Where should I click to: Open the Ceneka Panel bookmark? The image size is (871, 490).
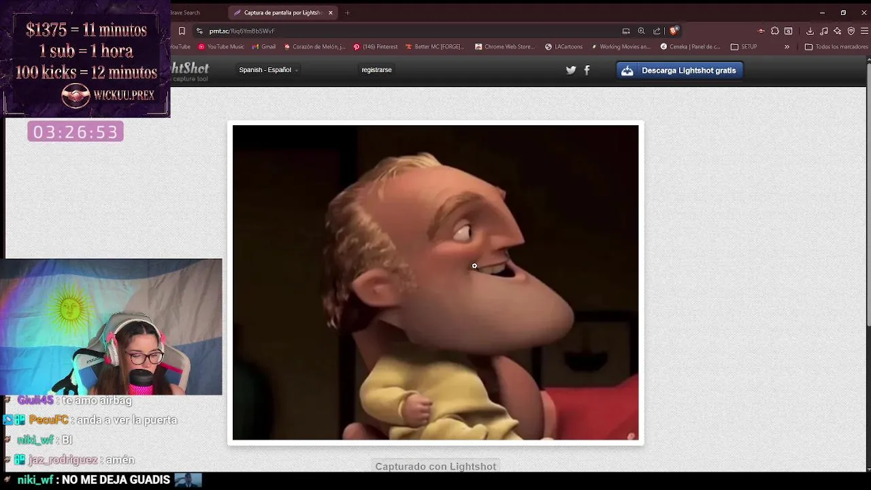690,47
